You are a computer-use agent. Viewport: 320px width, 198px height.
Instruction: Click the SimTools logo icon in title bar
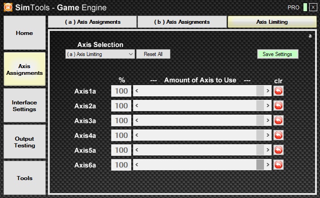point(8,8)
